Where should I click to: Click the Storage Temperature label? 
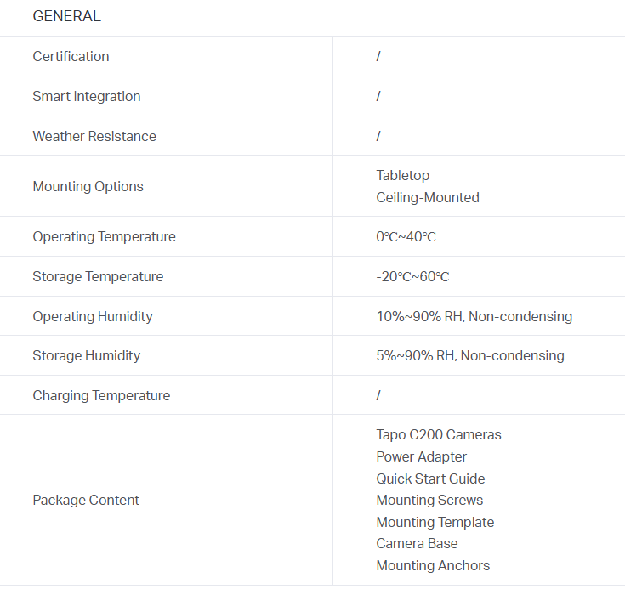tap(98, 276)
